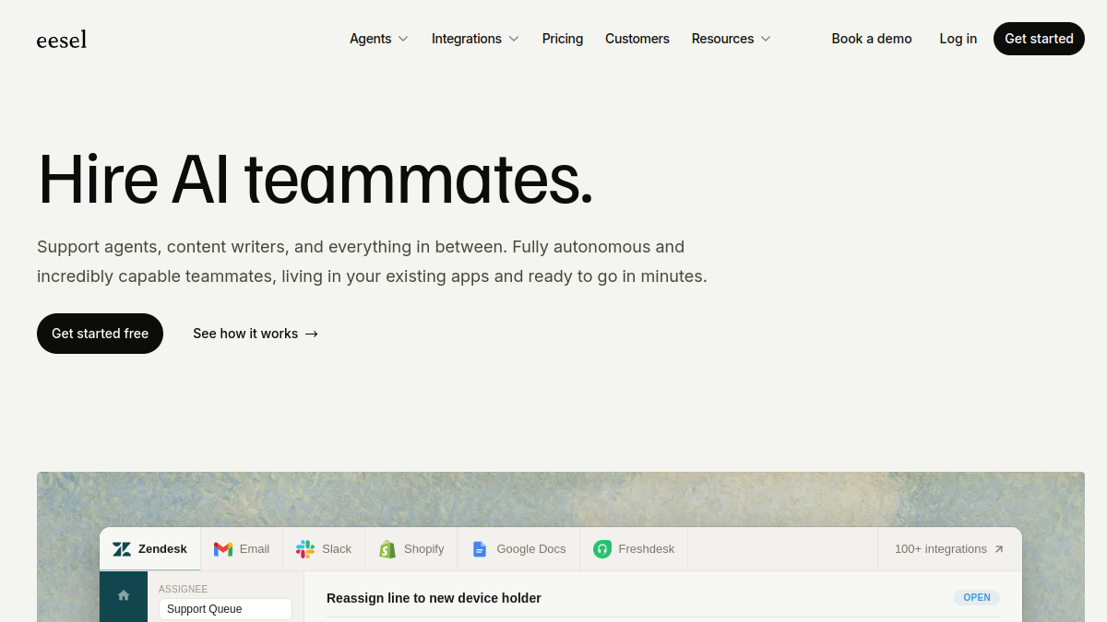This screenshot has width=1107, height=622.
Task: Switch to the Slack tab
Action: click(x=324, y=549)
